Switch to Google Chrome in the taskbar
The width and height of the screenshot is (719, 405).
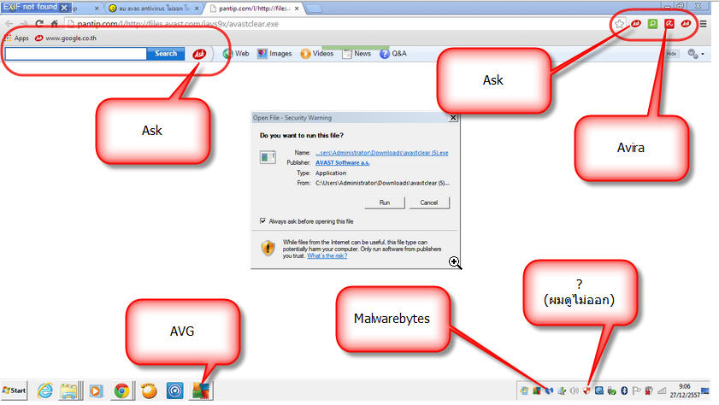[x=121, y=390]
